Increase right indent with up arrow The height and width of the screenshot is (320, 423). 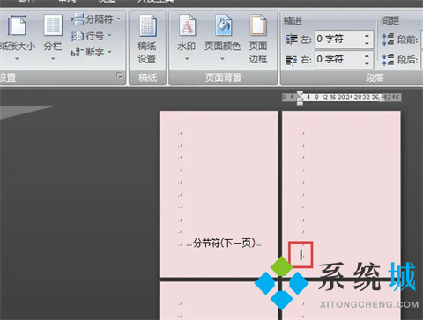tap(367, 56)
